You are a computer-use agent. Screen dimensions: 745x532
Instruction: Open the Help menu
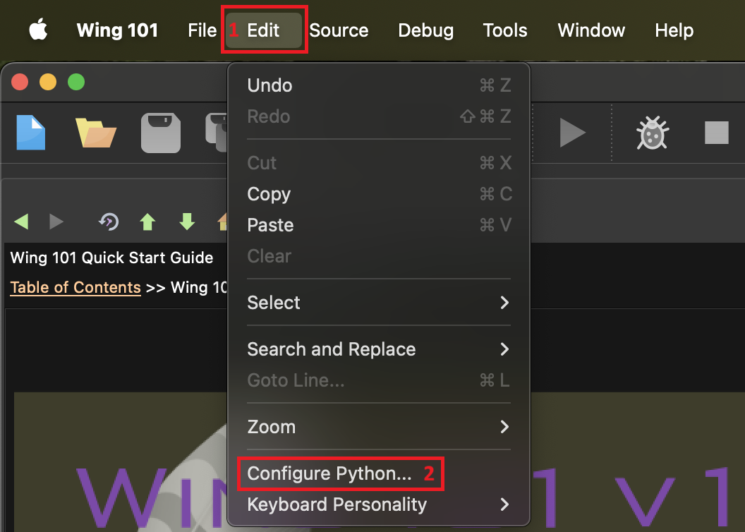674,30
